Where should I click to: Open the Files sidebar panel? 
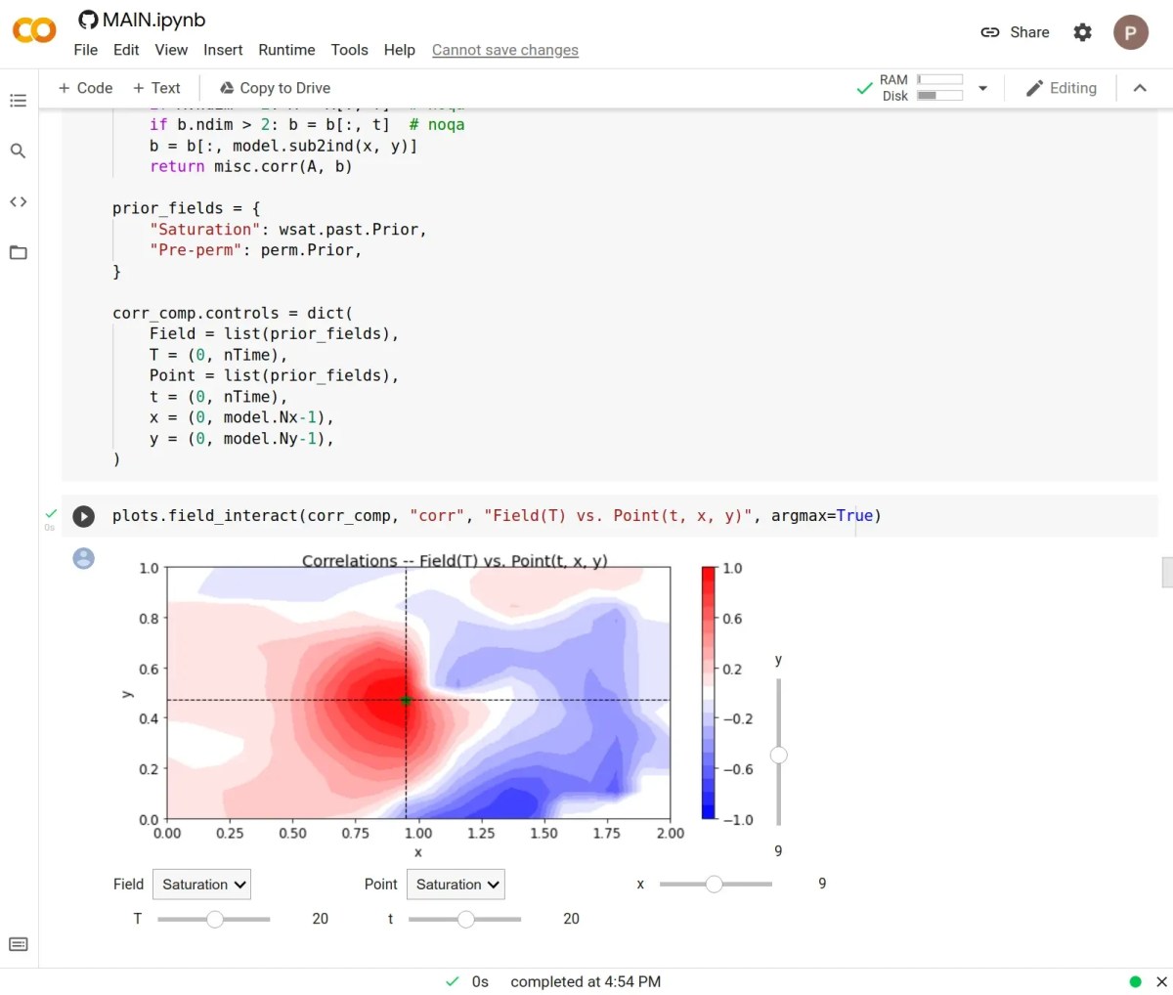coord(18,252)
